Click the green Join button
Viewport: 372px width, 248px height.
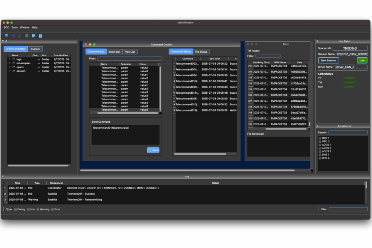click(x=362, y=60)
